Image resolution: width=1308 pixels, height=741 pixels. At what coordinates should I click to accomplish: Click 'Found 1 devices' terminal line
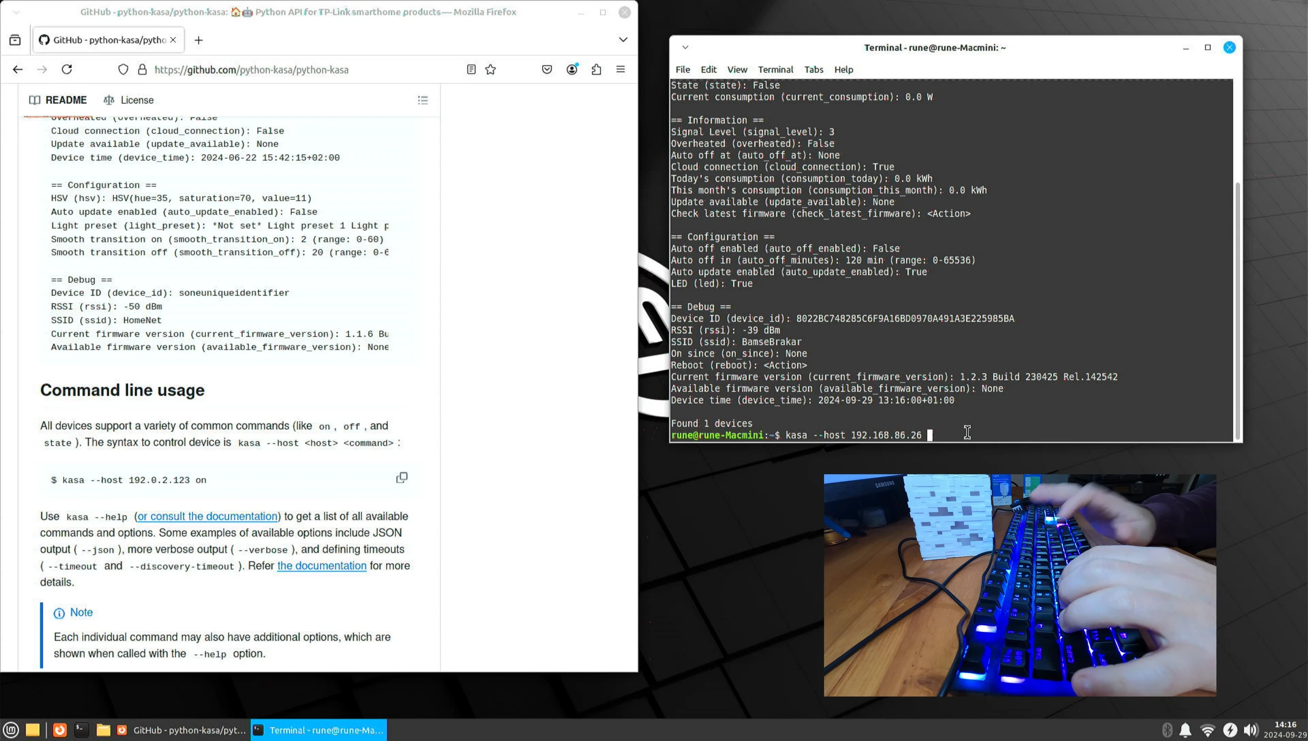tap(712, 423)
